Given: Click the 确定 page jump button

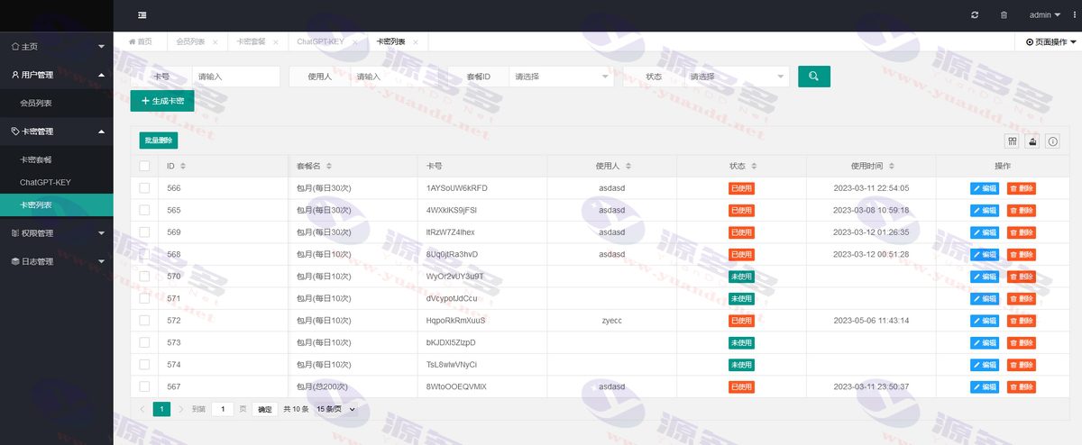Looking at the screenshot, I should pos(264,409).
